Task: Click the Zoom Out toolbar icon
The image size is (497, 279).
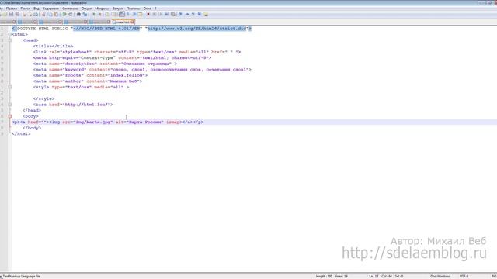Action: click(x=100, y=14)
